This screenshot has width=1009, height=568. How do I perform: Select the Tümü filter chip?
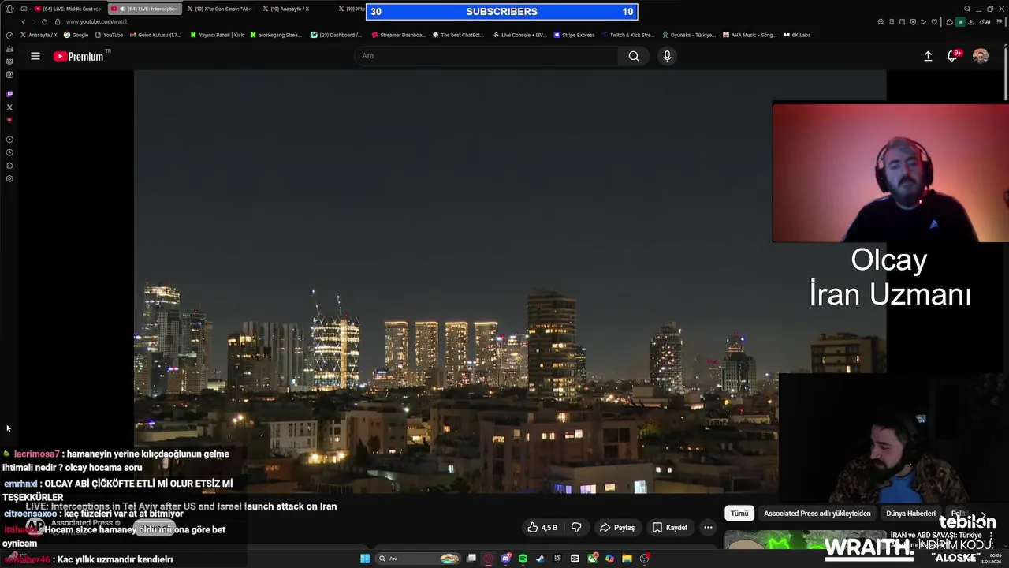(739, 514)
